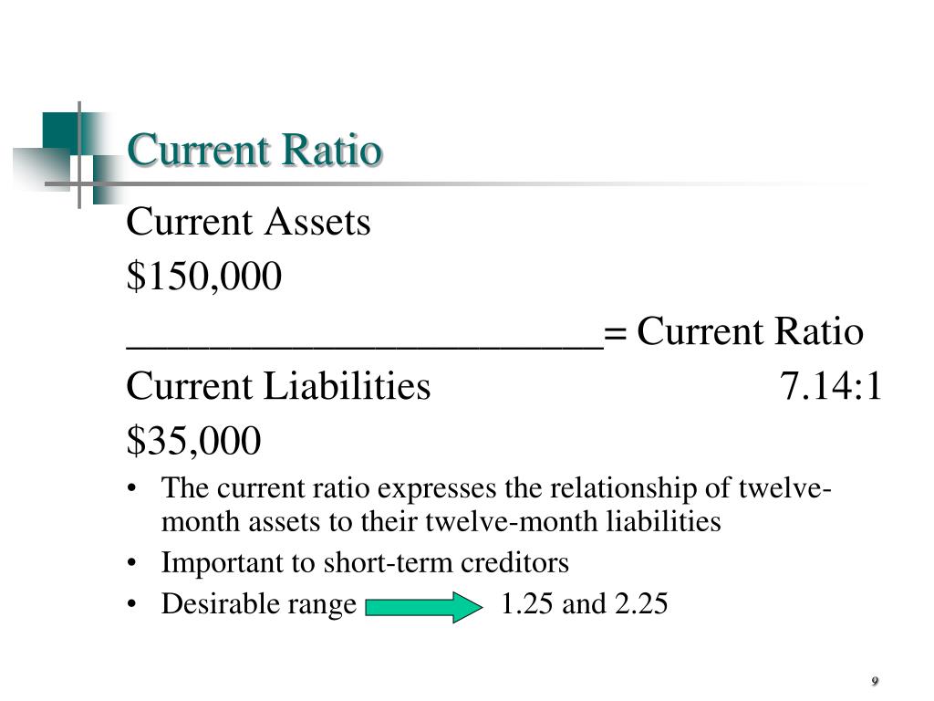Click the Desirable range bullet marker
Image resolution: width=934 pixels, height=701 pixels.
pos(131,604)
